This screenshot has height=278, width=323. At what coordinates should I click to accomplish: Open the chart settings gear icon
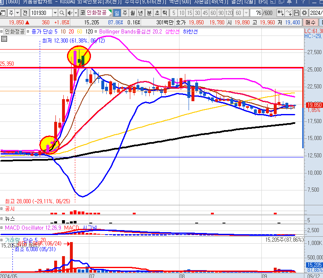click(x=304, y=13)
